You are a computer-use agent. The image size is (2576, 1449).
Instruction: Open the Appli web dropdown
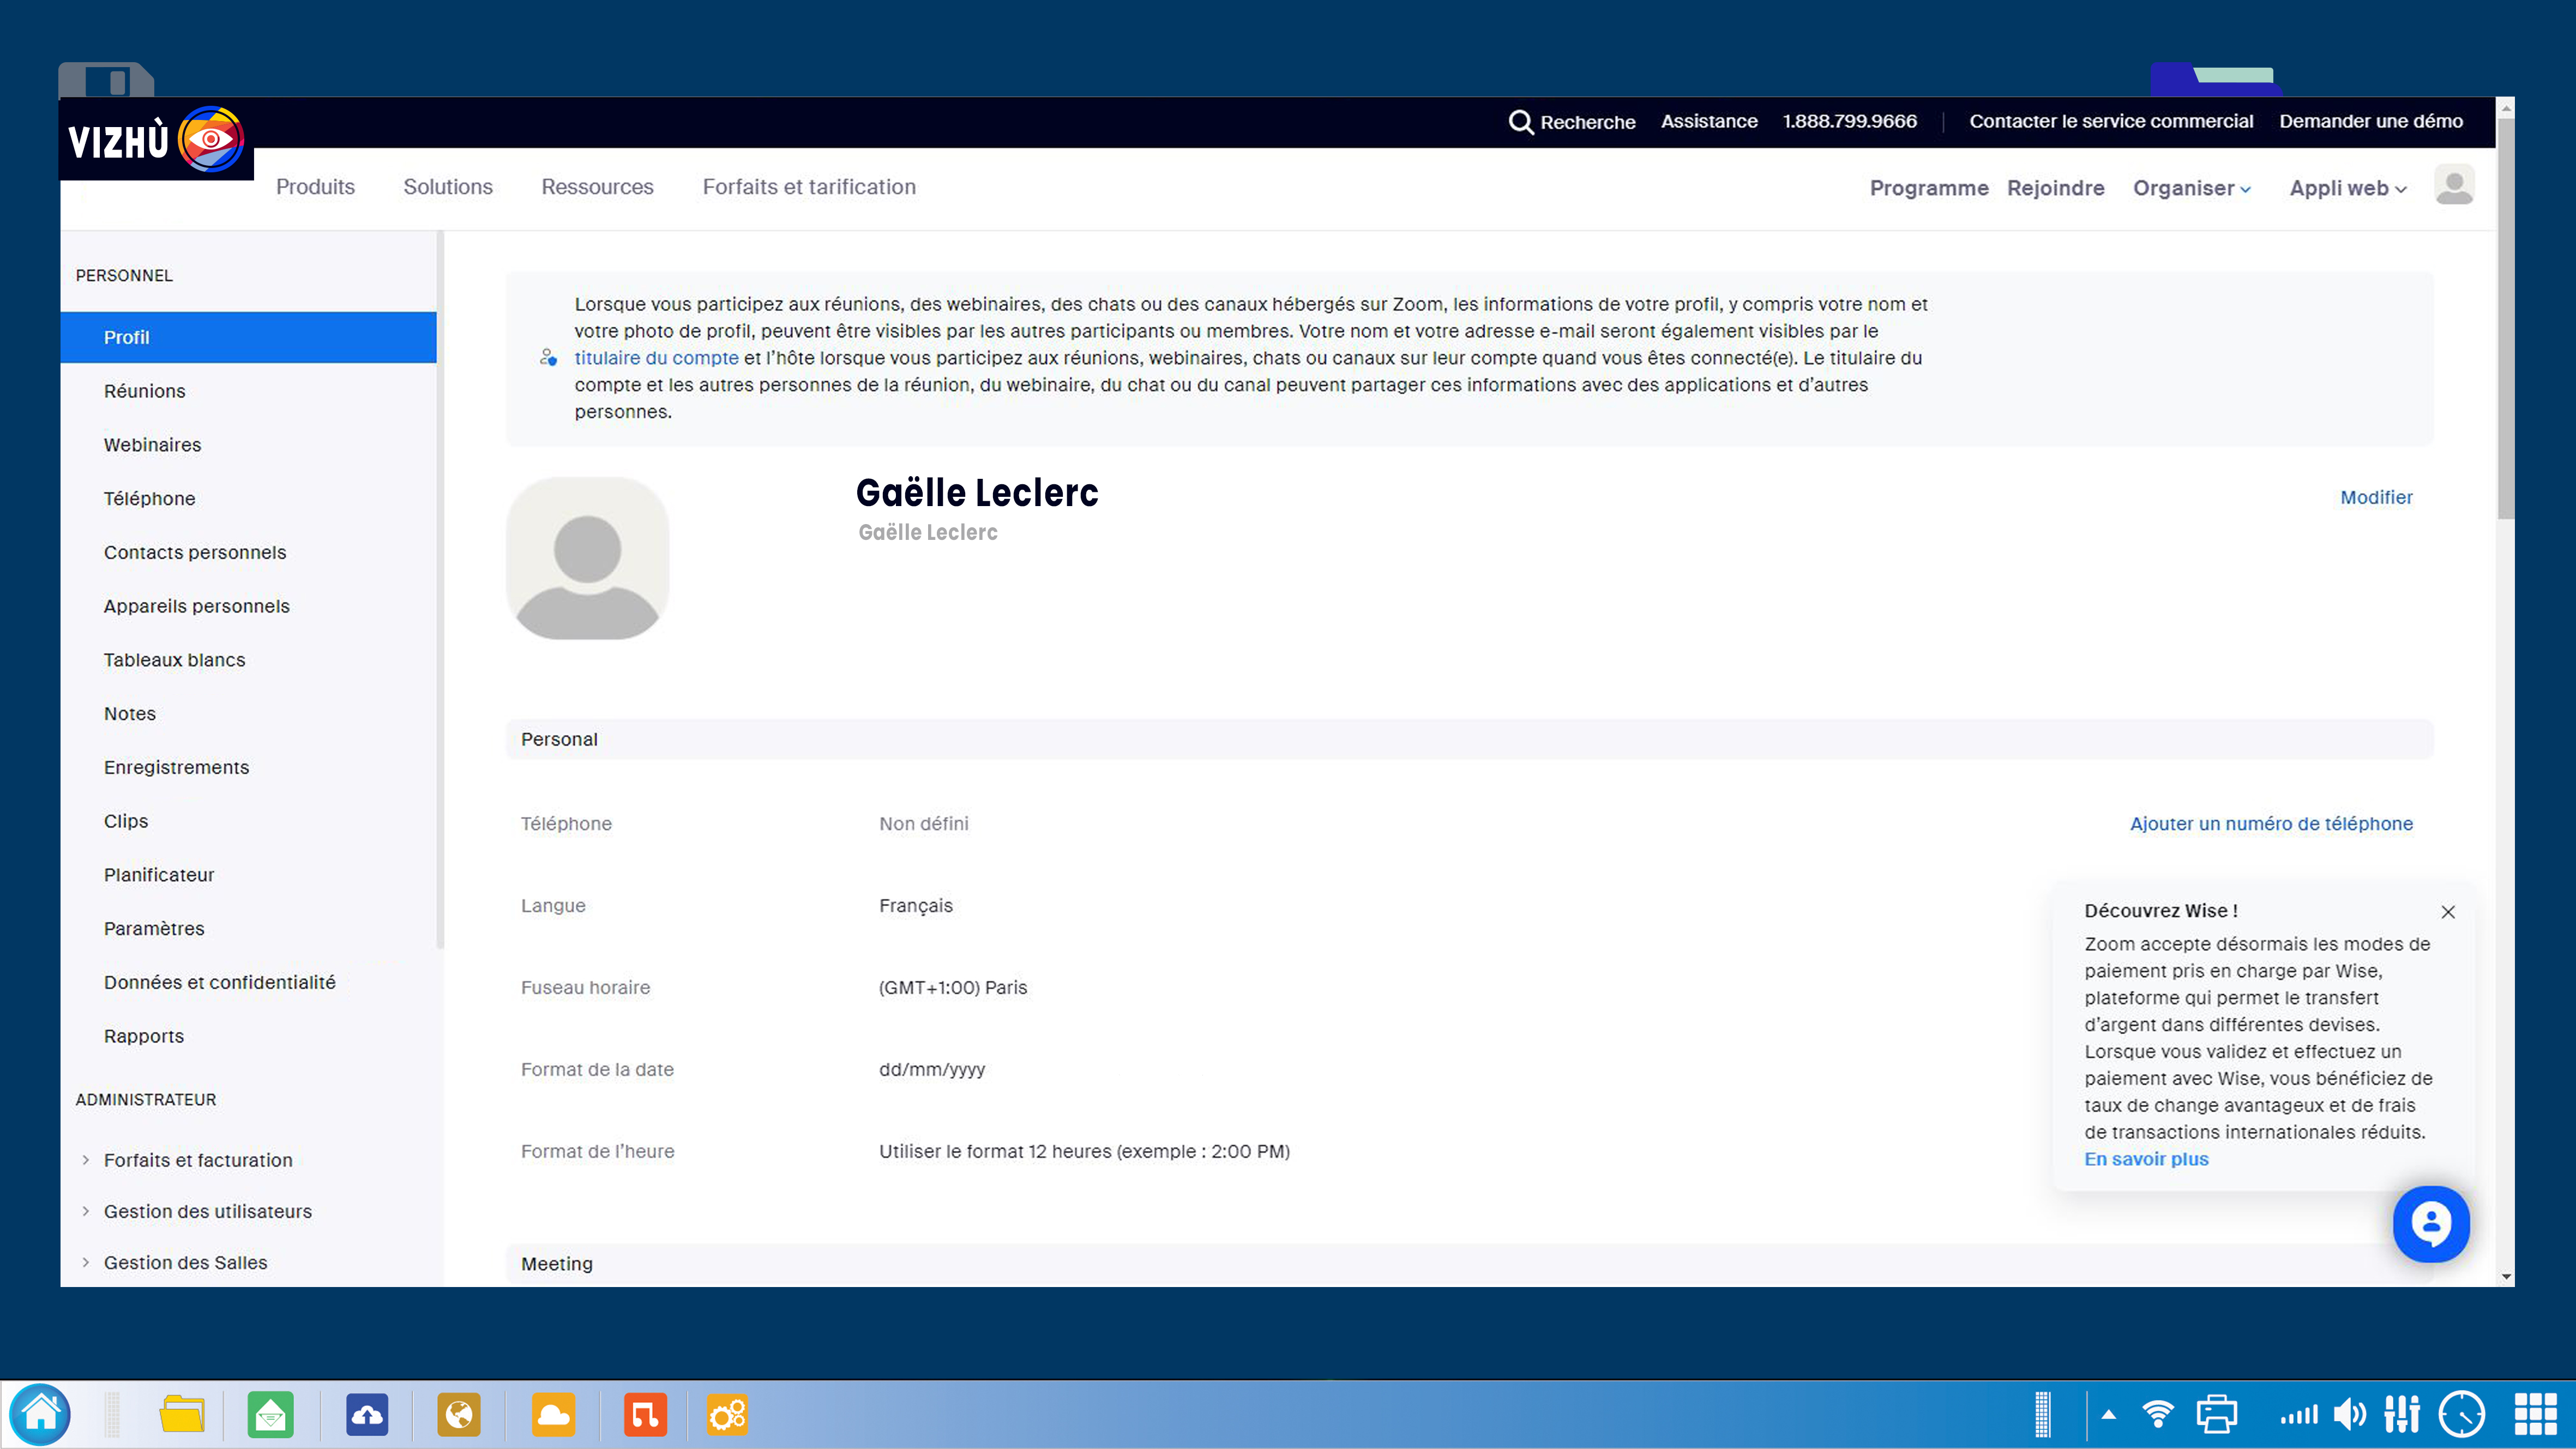coord(2347,188)
